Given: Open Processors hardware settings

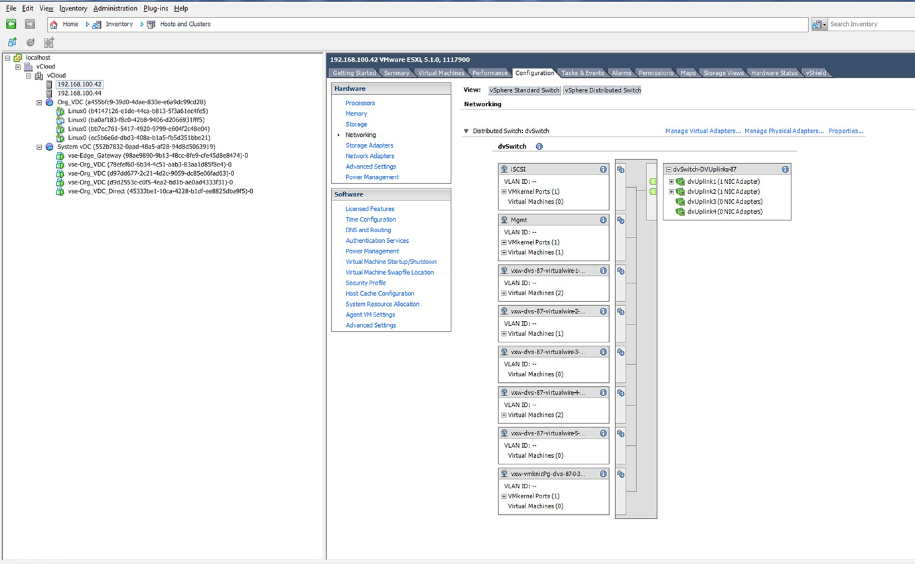Looking at the screenshot, I should 360,103.
